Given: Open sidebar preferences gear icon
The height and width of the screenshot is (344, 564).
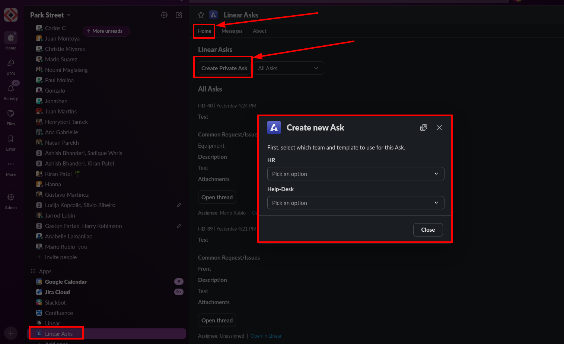Looking at the screenshot, I should pyautogui.click(x=164, y=15).
